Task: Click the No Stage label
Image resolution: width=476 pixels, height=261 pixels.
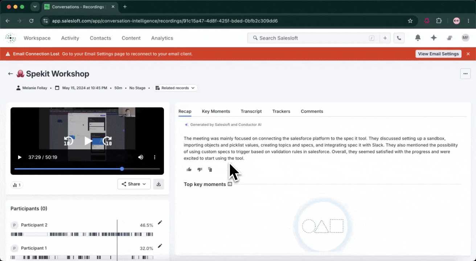Action: click(x=137, y=88)
